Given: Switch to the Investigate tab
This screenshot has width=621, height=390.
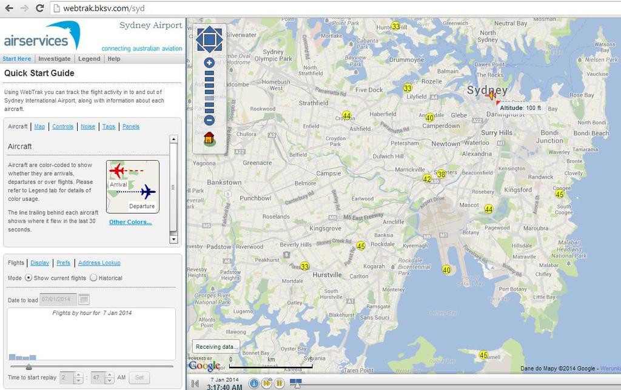Looking at the screenshot, I should (54, 59).
